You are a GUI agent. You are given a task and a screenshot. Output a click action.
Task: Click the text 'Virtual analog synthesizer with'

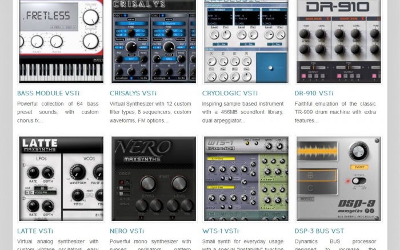pos(58,241)
